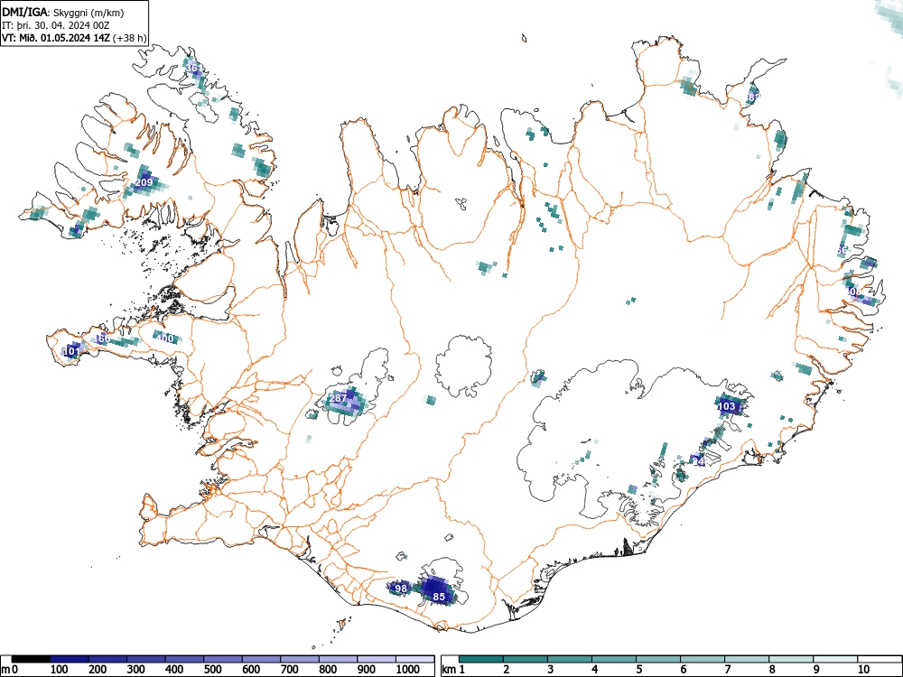Click the 'km' unit label of the legend
Image resolution: width=903 pixels, height=677 pixels.
pyautogui.click(x=449, y=669)
